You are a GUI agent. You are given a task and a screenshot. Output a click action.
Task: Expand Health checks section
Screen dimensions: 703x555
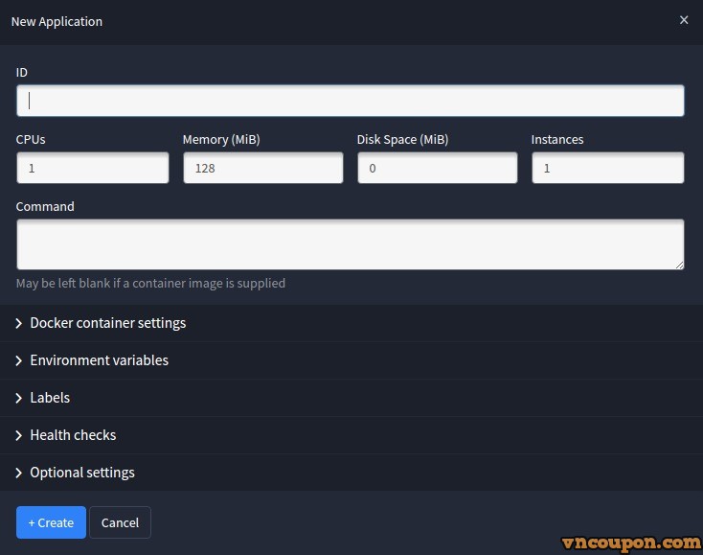(x=351, y=435)
